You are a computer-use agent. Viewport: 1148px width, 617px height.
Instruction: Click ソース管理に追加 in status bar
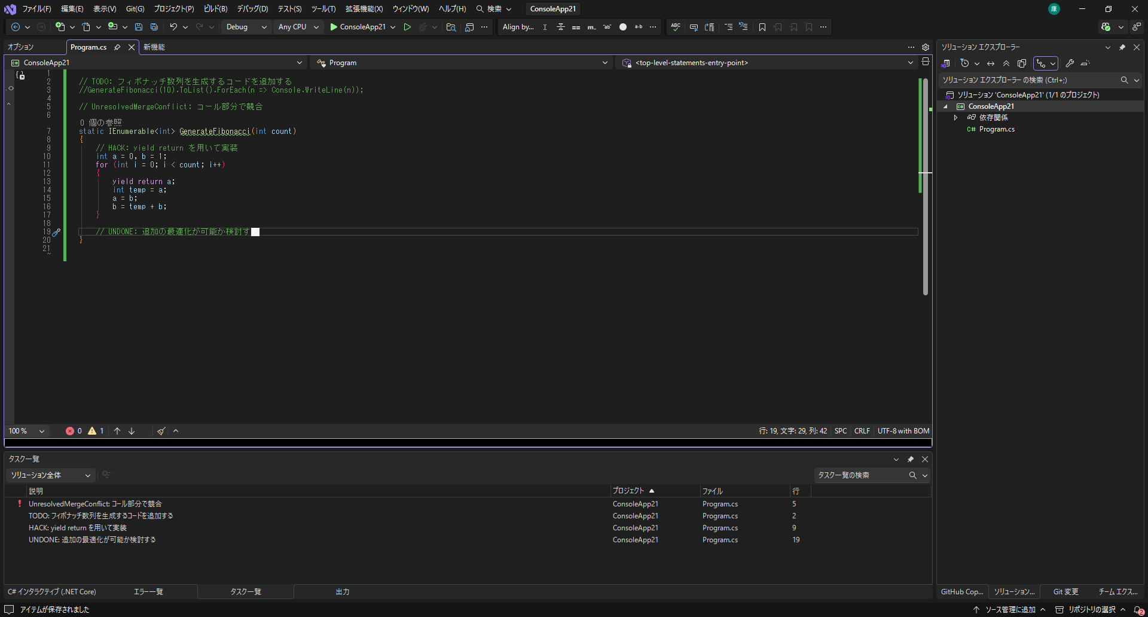pyautogui.click(x=1010, y=610)
